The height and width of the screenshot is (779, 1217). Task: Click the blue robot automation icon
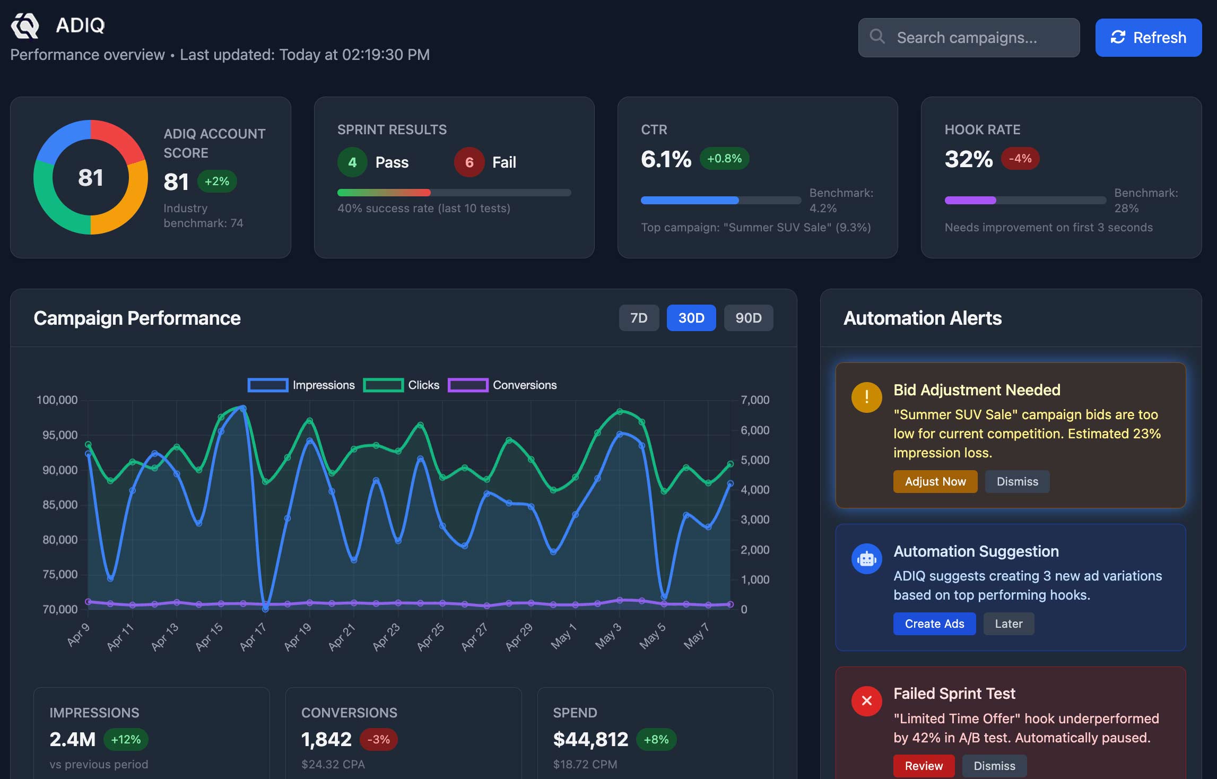[866, 559]
